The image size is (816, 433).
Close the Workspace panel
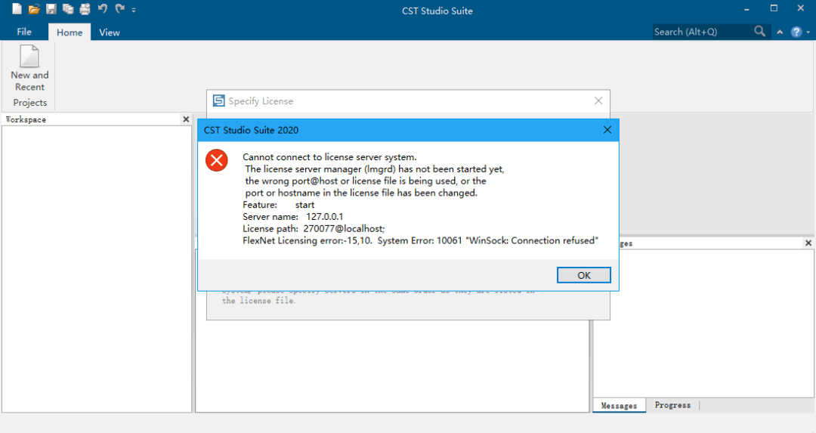coord(186,119)
